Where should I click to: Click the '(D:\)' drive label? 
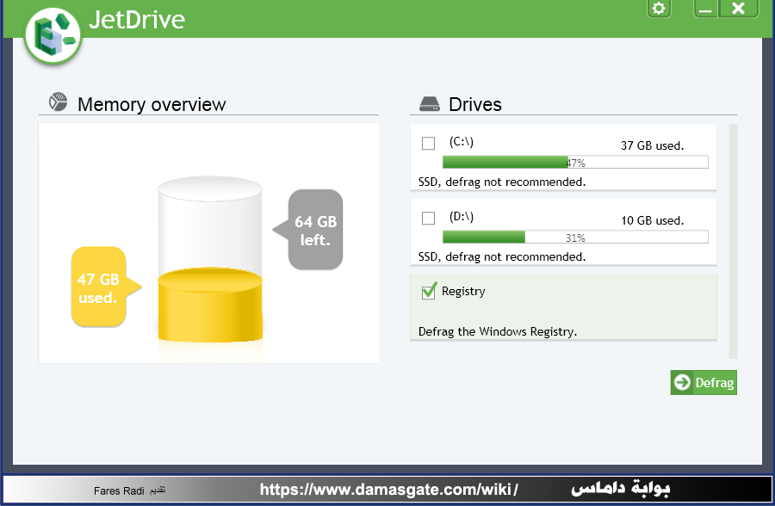tap(462, 217)
